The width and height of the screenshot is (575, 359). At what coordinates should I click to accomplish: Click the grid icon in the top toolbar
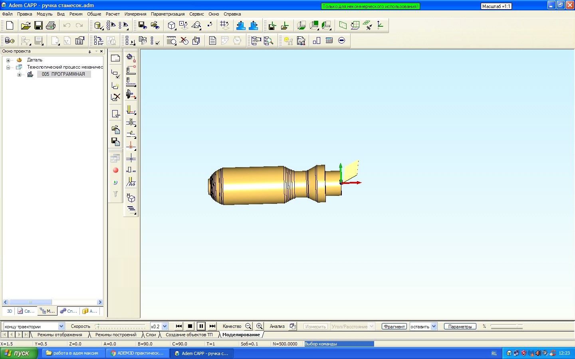pos(224,26)
